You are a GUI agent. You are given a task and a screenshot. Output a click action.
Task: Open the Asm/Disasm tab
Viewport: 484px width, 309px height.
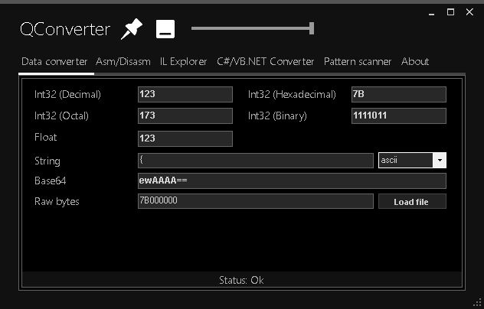123,62
